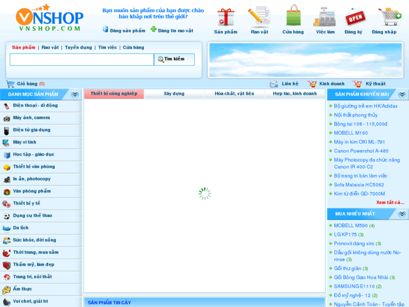Open the Canon Powershot A-480 link
409x307 pixels.
coord(361,151)
